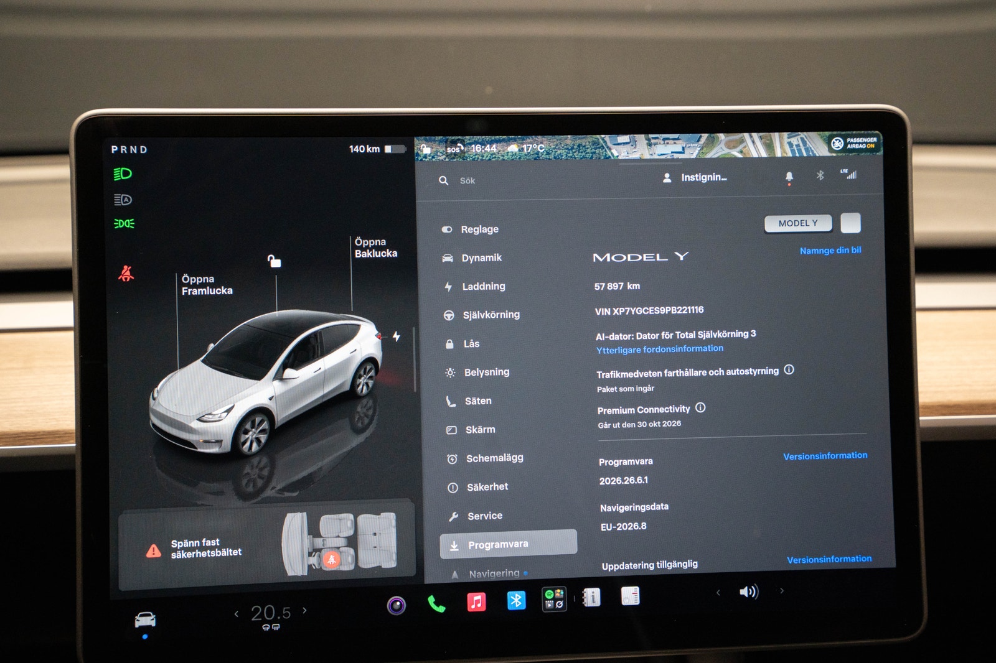This screenshot has height=663, width=996.
Task: Launch the music app icon
Action: 476,602
